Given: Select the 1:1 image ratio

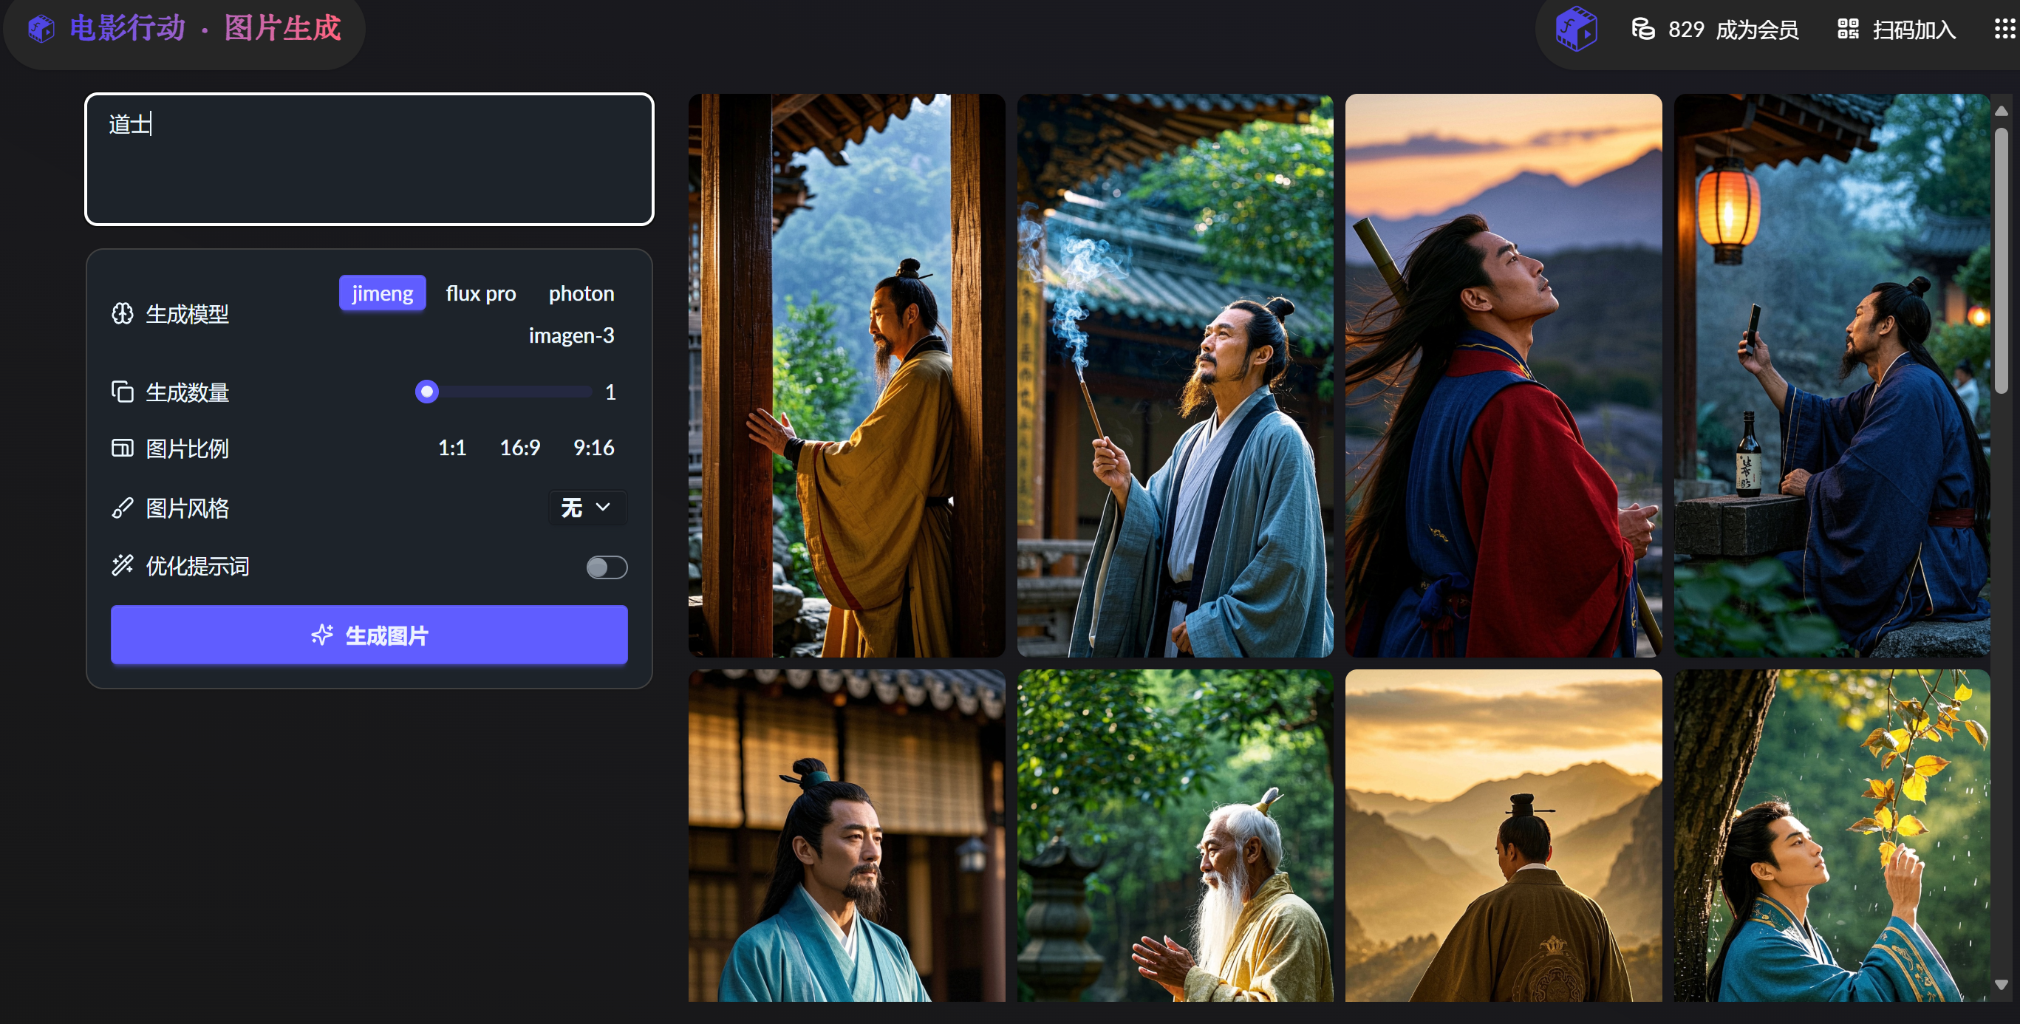Looking at the screenshot, I should pyautogui.click(x=451, y=448).
